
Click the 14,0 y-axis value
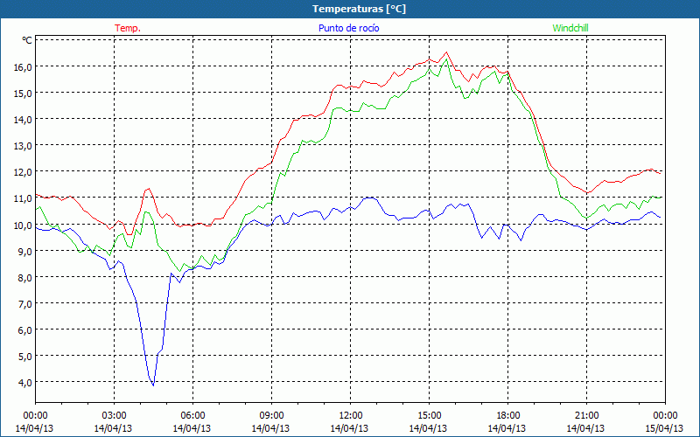23,119
